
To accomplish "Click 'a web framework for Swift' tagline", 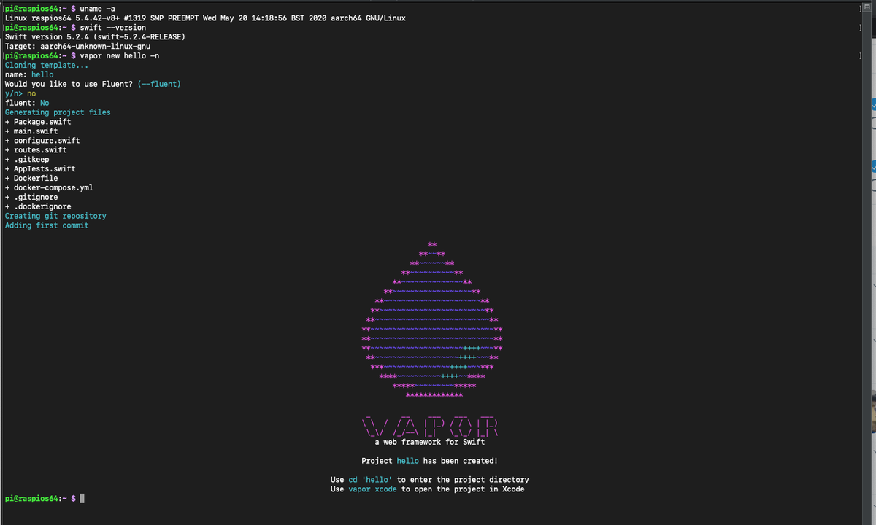I will 430,442.
